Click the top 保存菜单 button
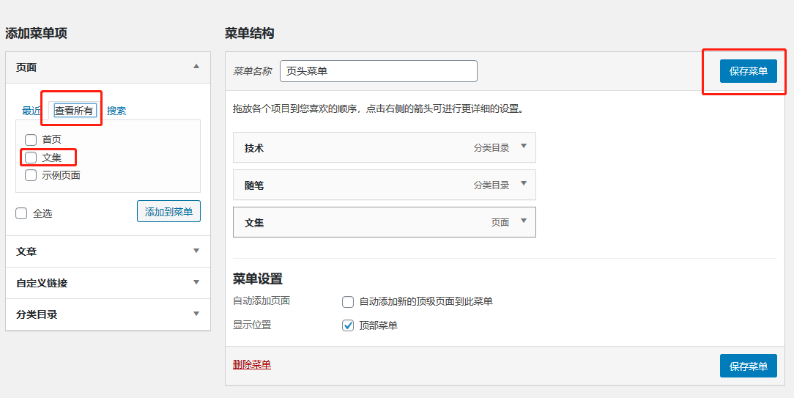The image size is (794, 398). tap(749, 71)
